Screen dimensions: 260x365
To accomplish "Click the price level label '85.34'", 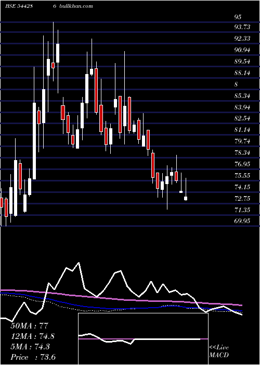I will (x=242, y=95).
